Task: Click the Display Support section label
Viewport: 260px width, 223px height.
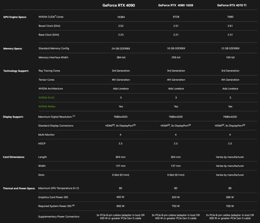Action: 13,117
